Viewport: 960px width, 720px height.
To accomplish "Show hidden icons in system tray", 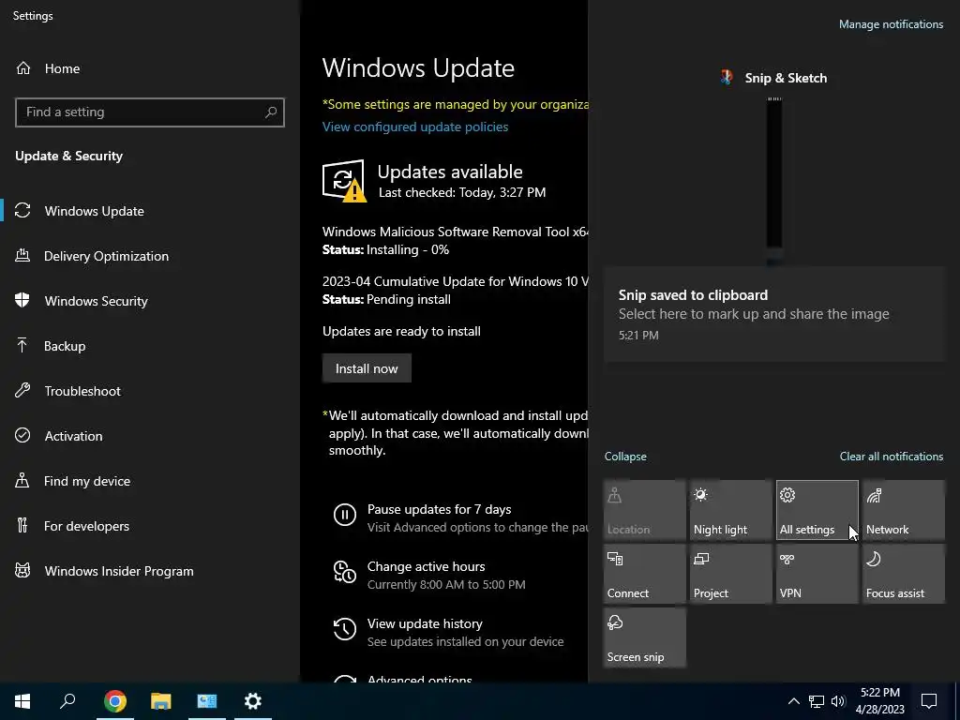I will (793, 701).
